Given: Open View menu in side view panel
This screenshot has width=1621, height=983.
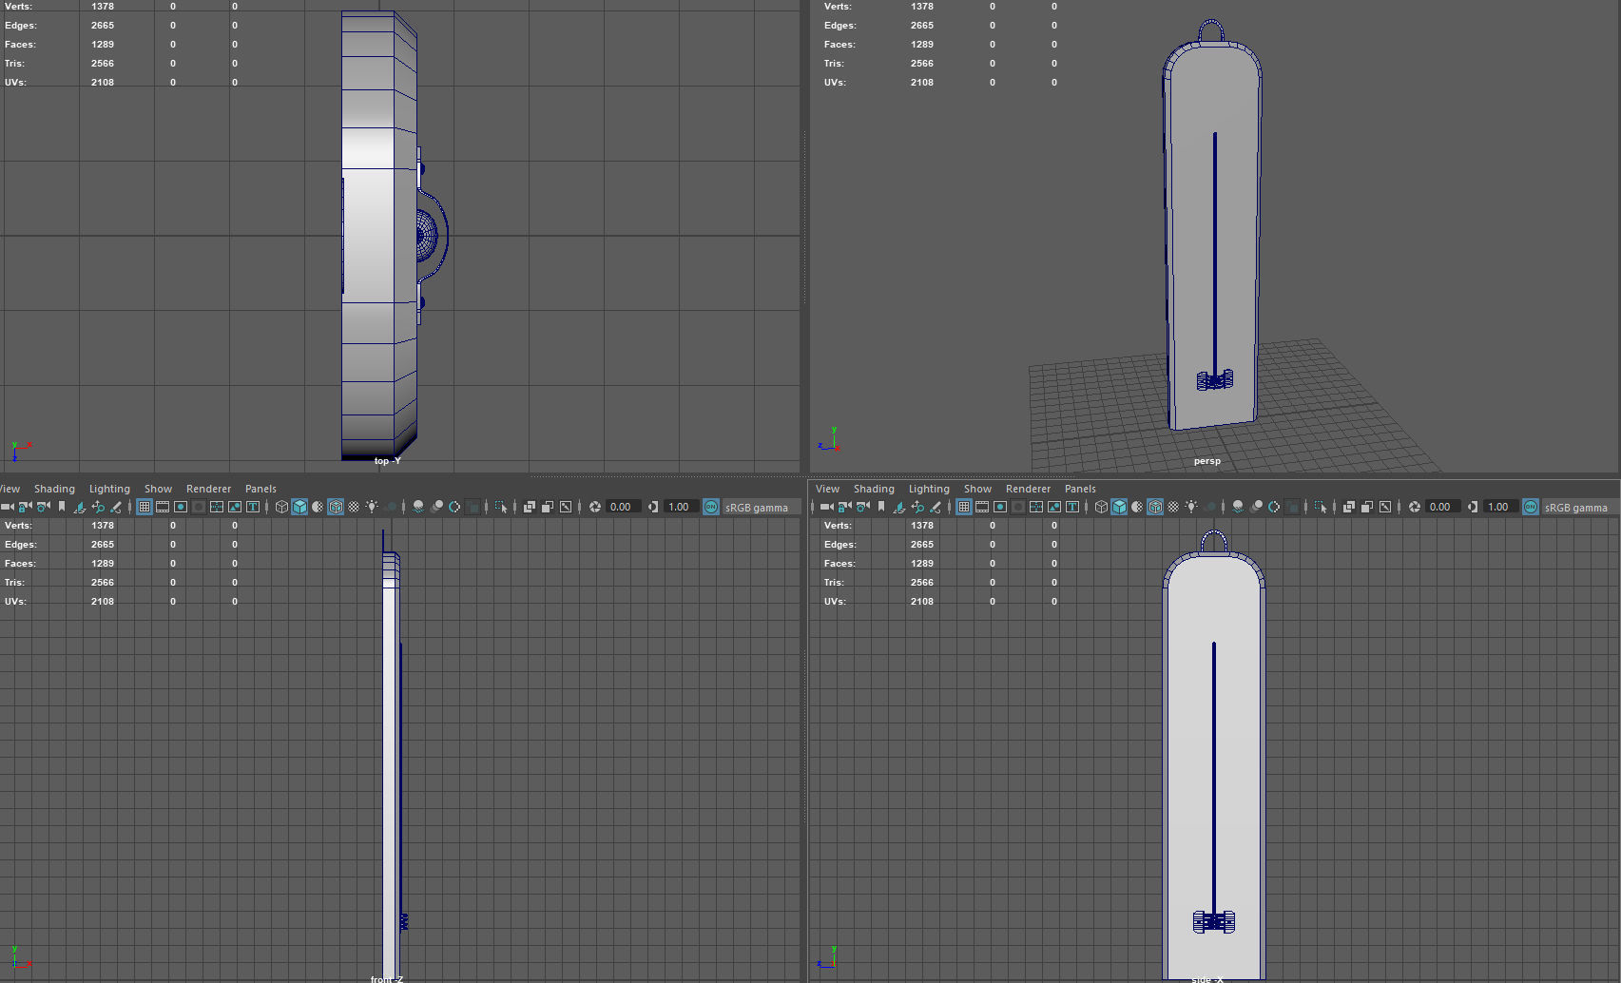Looking at the screenshot, I should (x=827, y=489).
